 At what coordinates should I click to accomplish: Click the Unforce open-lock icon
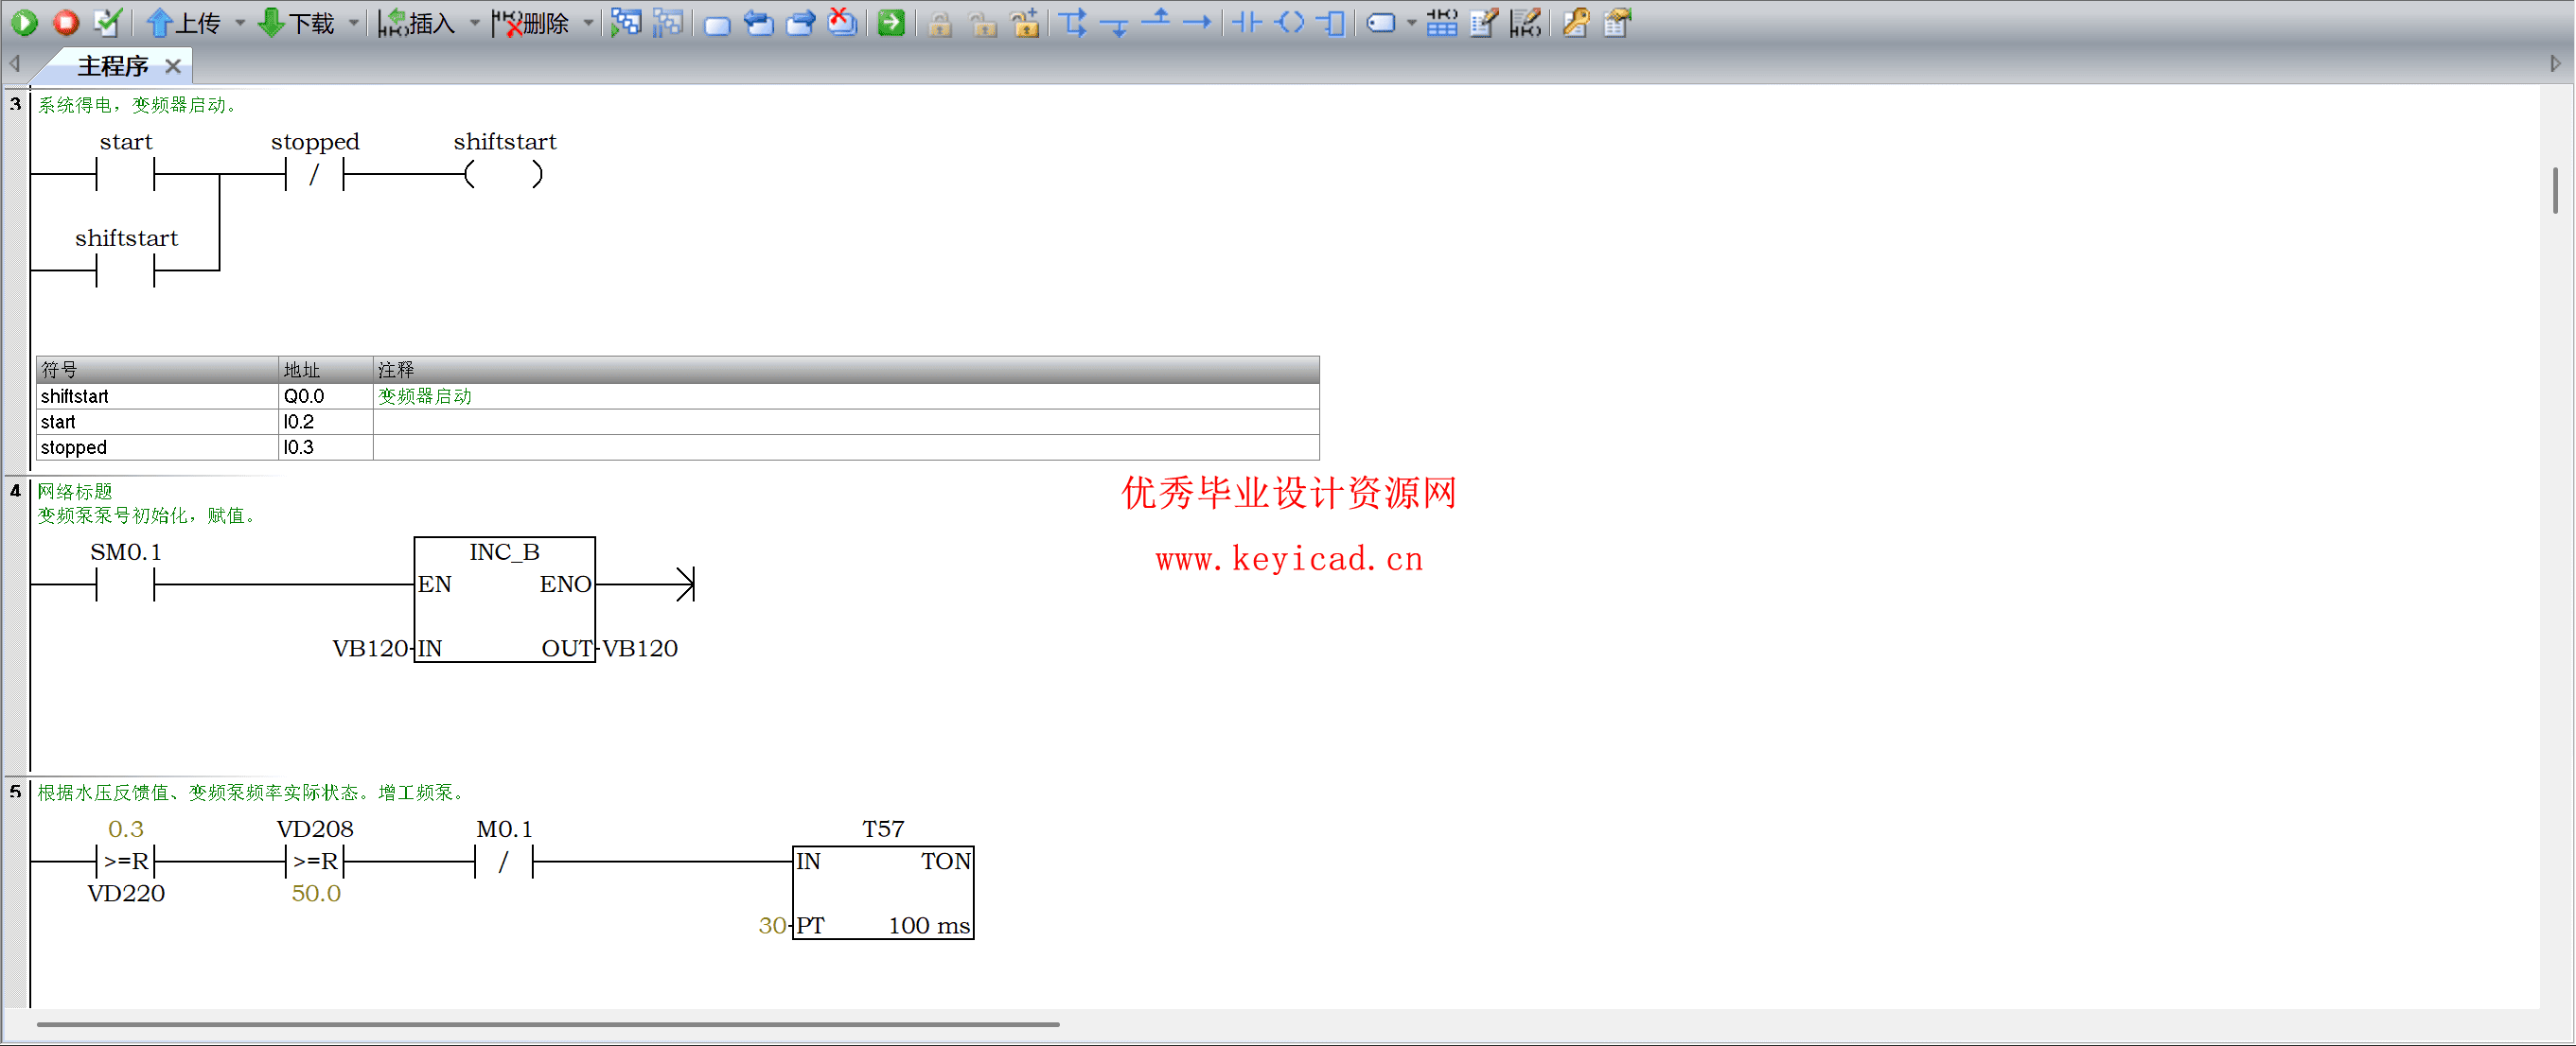pyautogui.click(x=983, y=23)
